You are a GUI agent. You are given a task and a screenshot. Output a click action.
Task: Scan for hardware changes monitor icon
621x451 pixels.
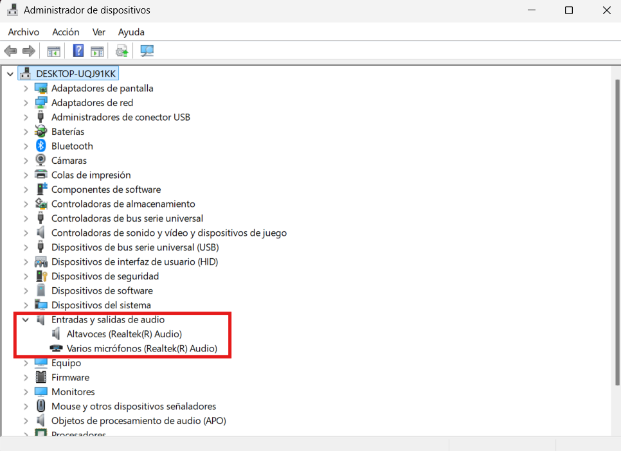pyautogui.click(x=147, y=51)
